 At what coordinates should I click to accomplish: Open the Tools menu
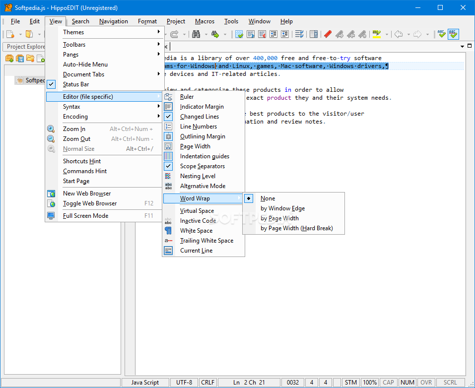coord(231,21)
